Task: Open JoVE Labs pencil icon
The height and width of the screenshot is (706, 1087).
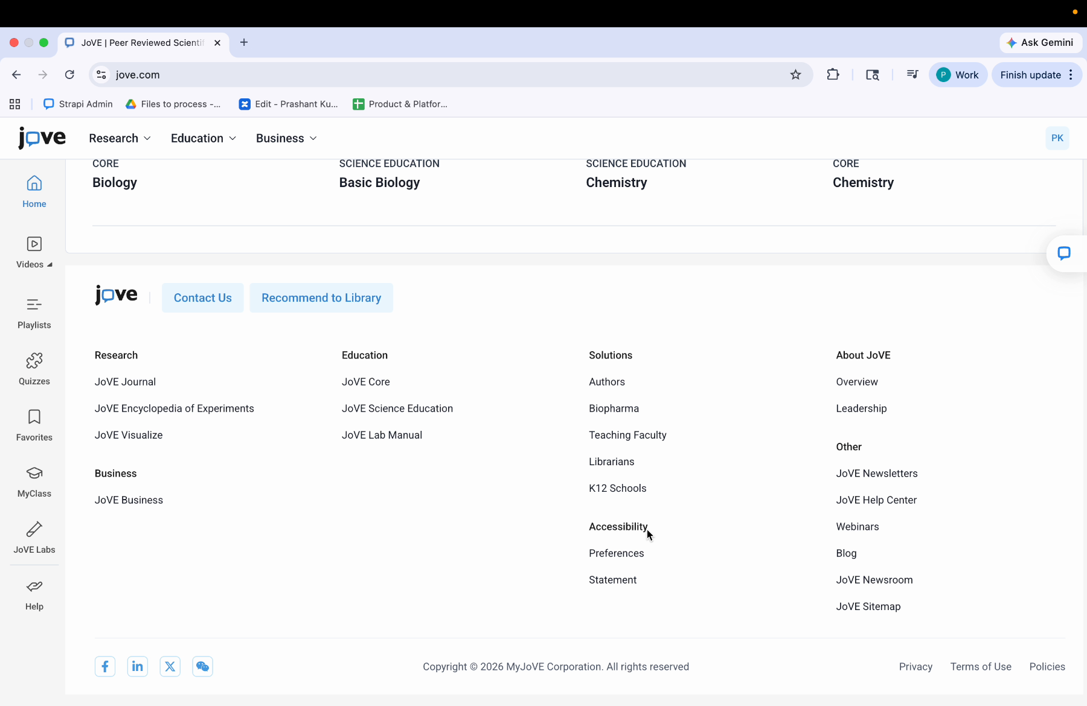Action: click(34, 529)
